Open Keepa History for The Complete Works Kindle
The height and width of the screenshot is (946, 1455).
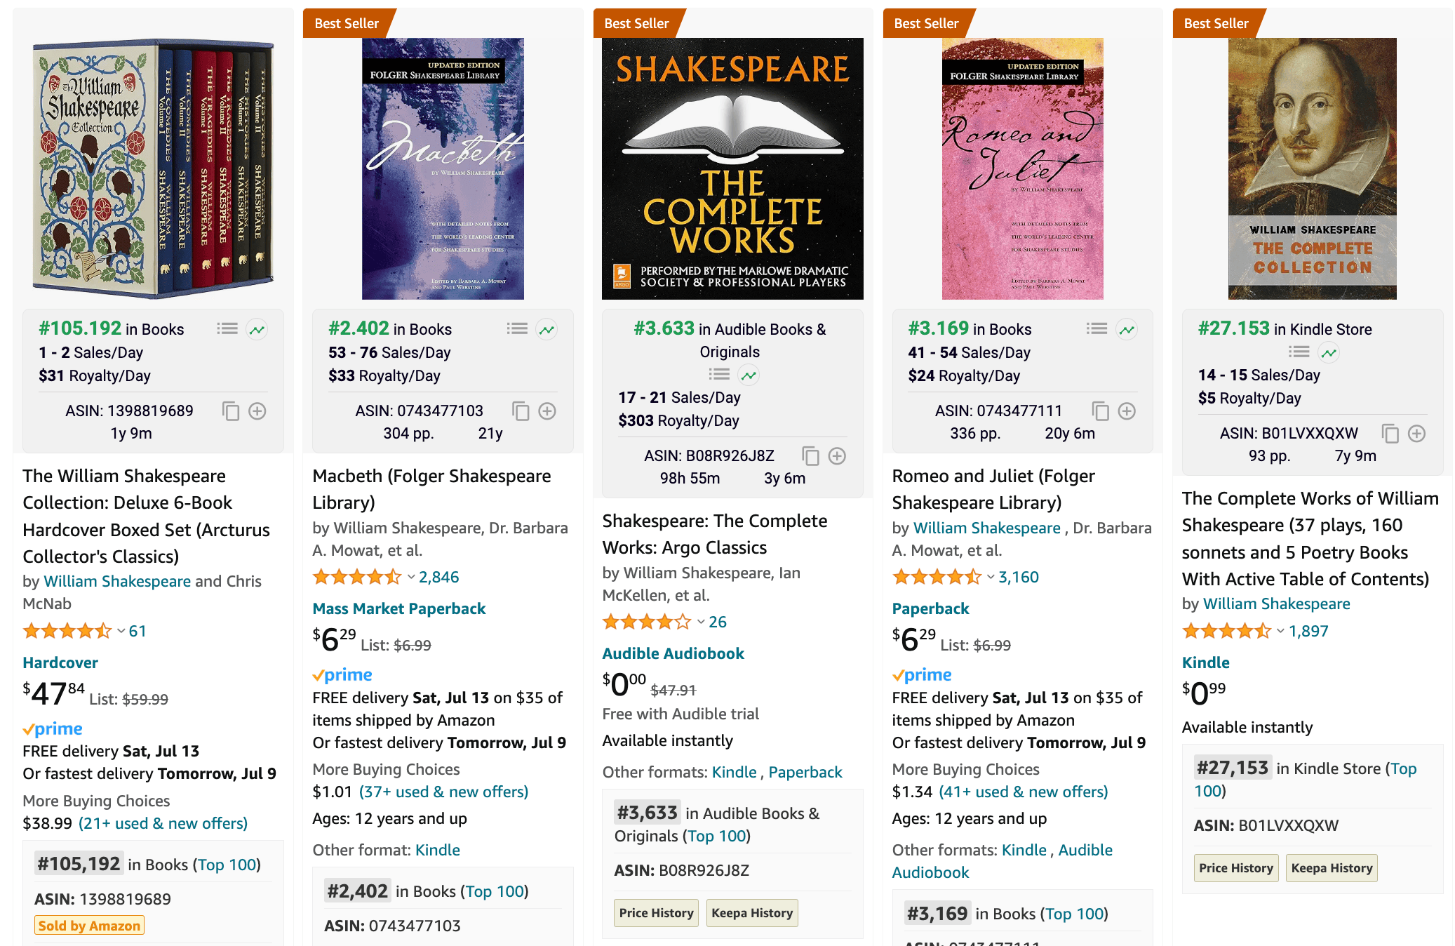pyautogui.click(x=1332, y=868)
